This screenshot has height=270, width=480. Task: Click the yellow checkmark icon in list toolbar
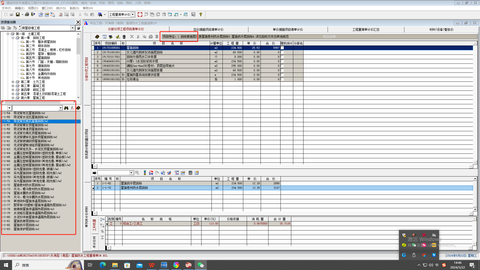coord(118,37)
